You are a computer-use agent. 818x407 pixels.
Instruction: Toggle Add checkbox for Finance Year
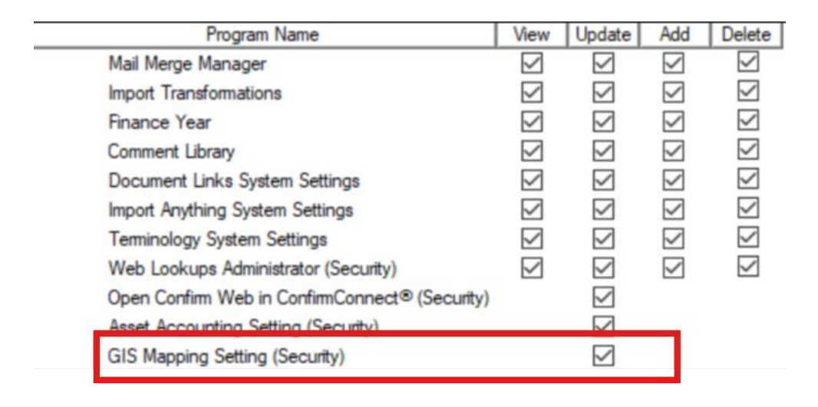(673, 123)
